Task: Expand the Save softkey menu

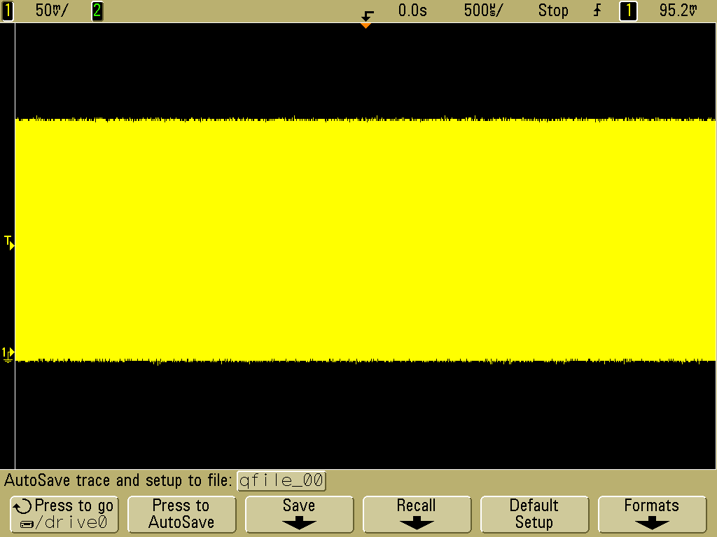Action: (x=298, y=514)
